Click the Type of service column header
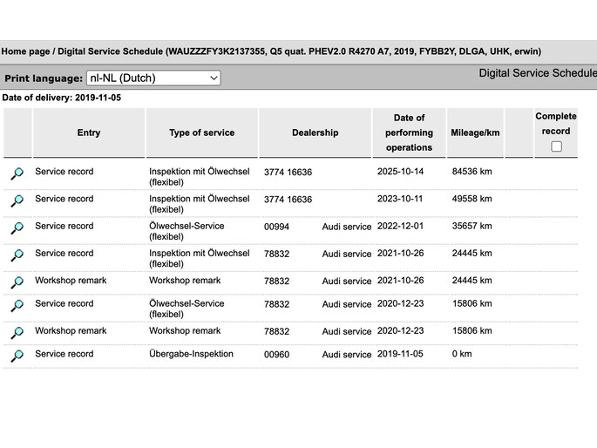597x448 pixels. pyautogui.click(x=202, y=132)
